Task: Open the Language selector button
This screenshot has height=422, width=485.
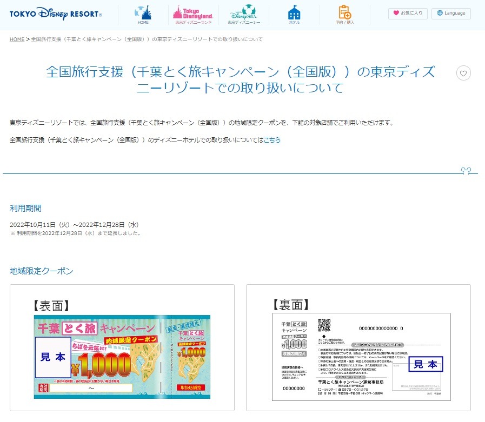Action: point(451,14)
